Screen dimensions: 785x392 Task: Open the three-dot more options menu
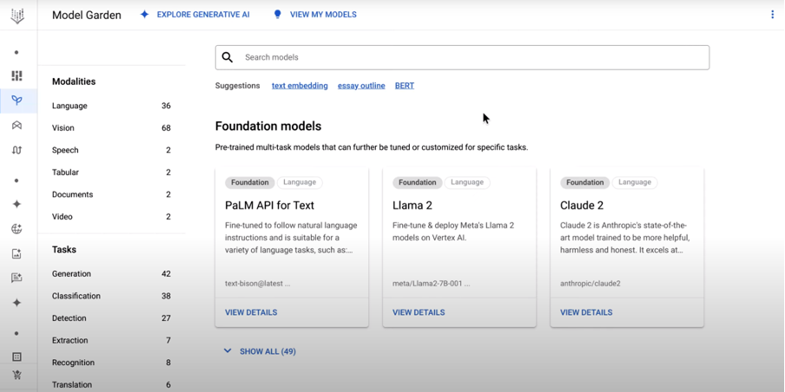pos(772,15)
